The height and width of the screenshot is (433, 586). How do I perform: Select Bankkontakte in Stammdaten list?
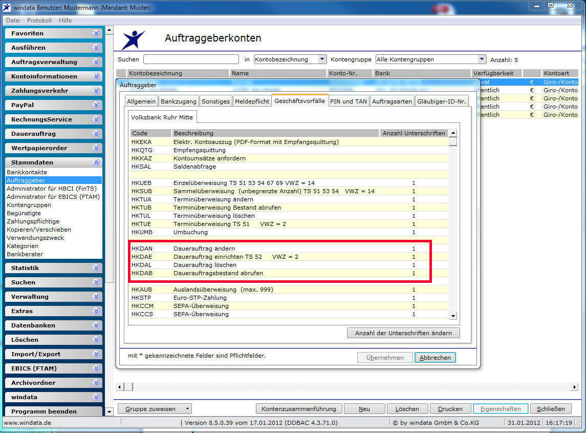click(x=27, y=172)
